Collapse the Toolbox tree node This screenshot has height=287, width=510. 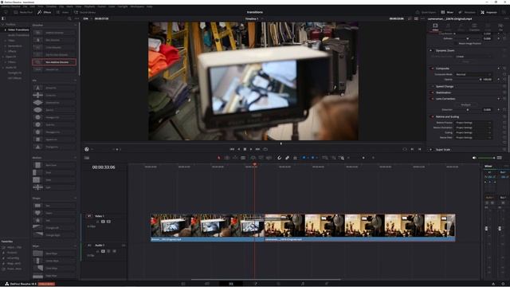(3, 25)
